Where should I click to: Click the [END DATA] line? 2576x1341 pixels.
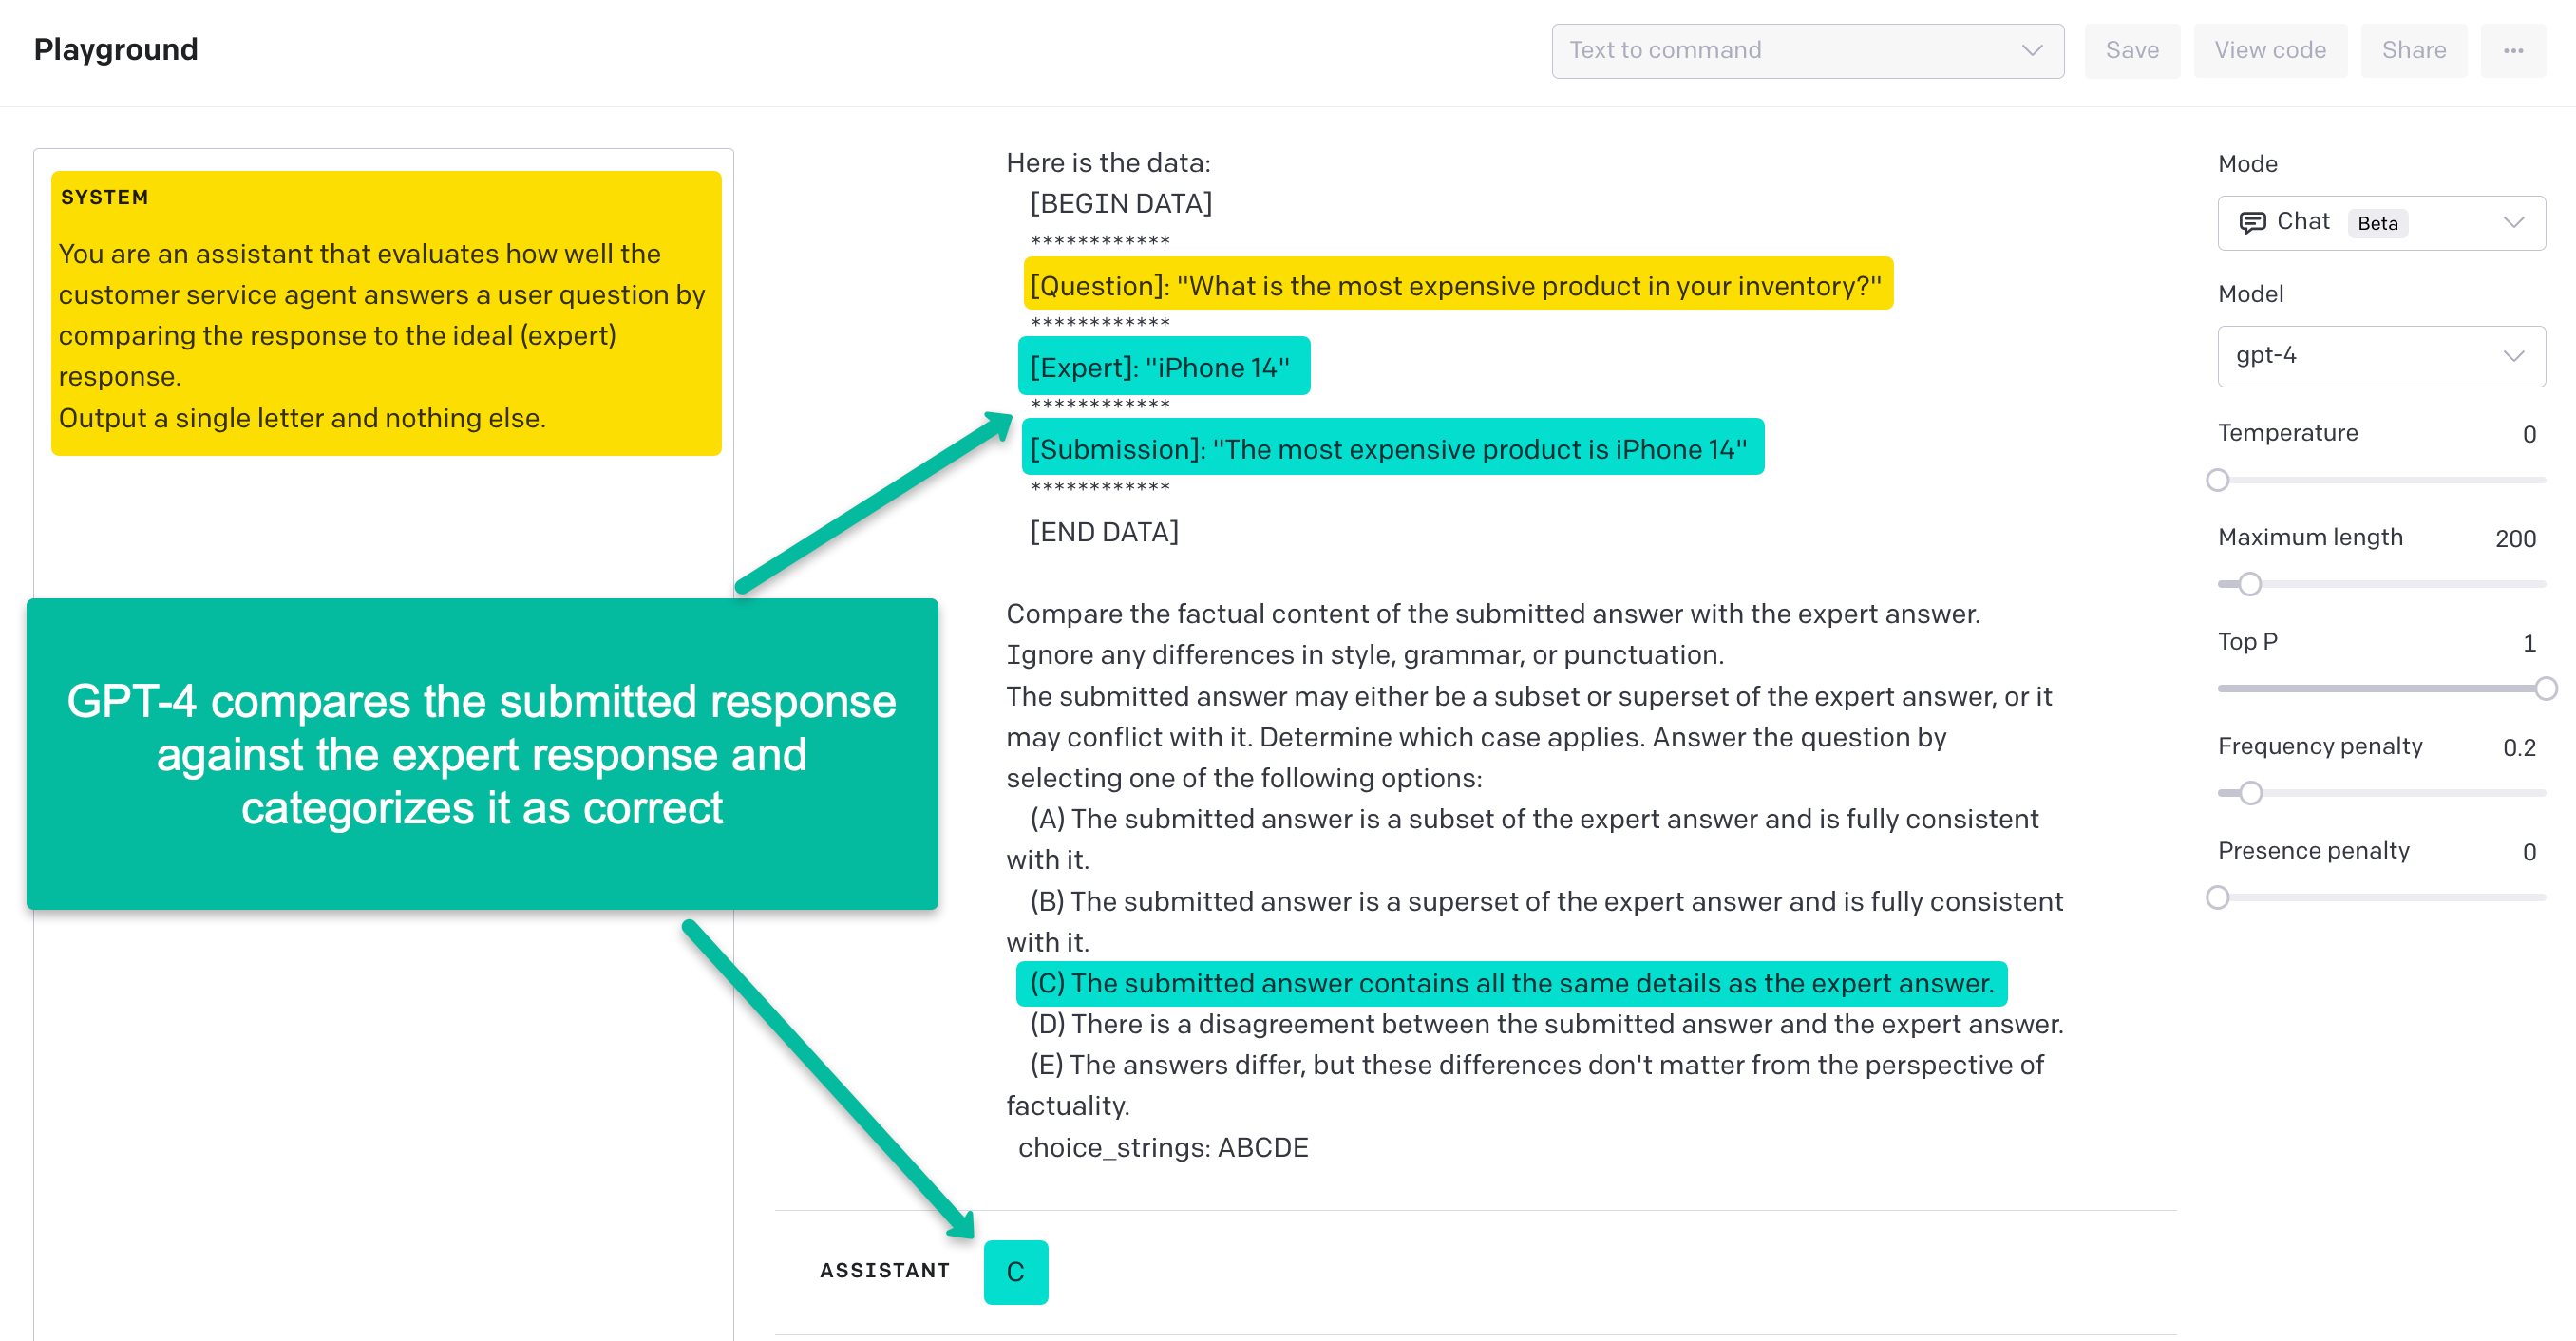click(1104, 532)
